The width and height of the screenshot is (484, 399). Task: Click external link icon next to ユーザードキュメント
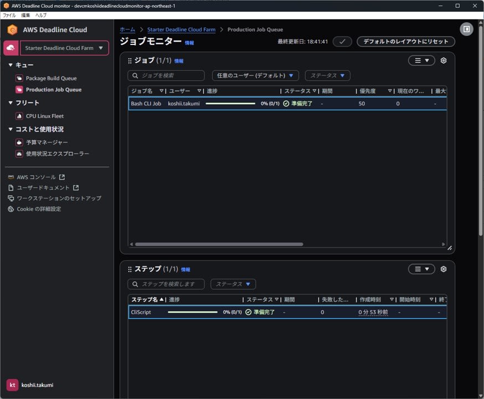click(76, 188)
